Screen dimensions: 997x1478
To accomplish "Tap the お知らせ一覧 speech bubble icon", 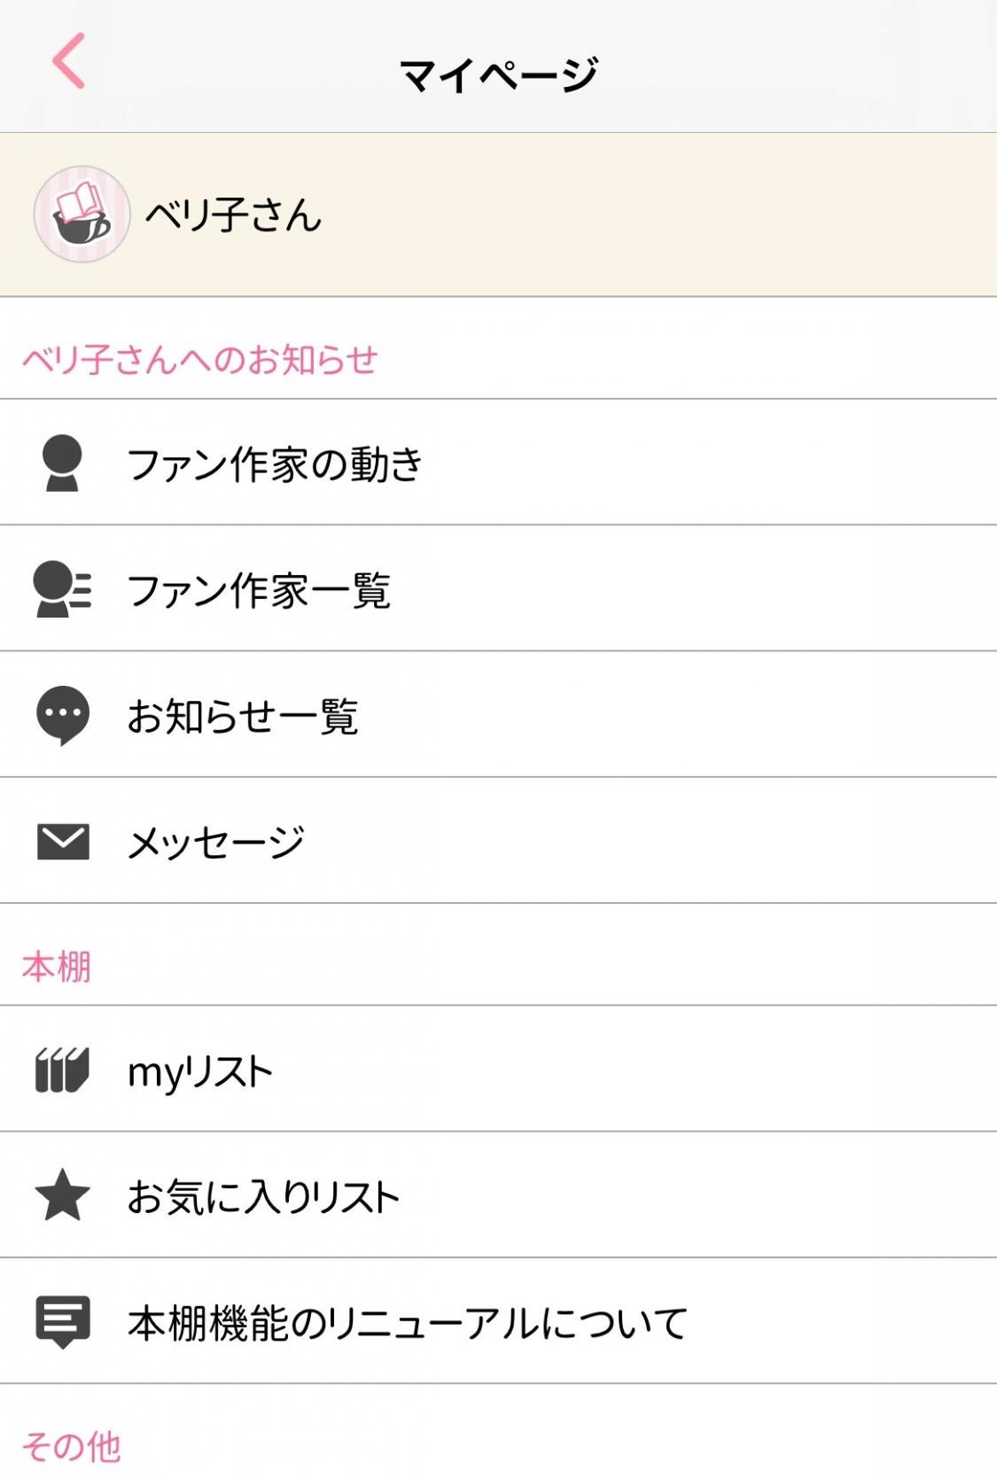I will 62,715.
